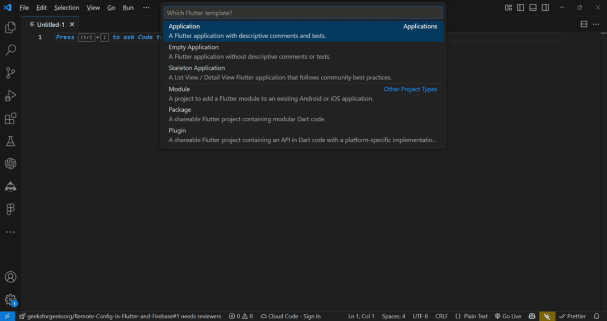Open errors and warnings status indicator
This screenshot has height=321, width=607.
click(x=241, y=316)
